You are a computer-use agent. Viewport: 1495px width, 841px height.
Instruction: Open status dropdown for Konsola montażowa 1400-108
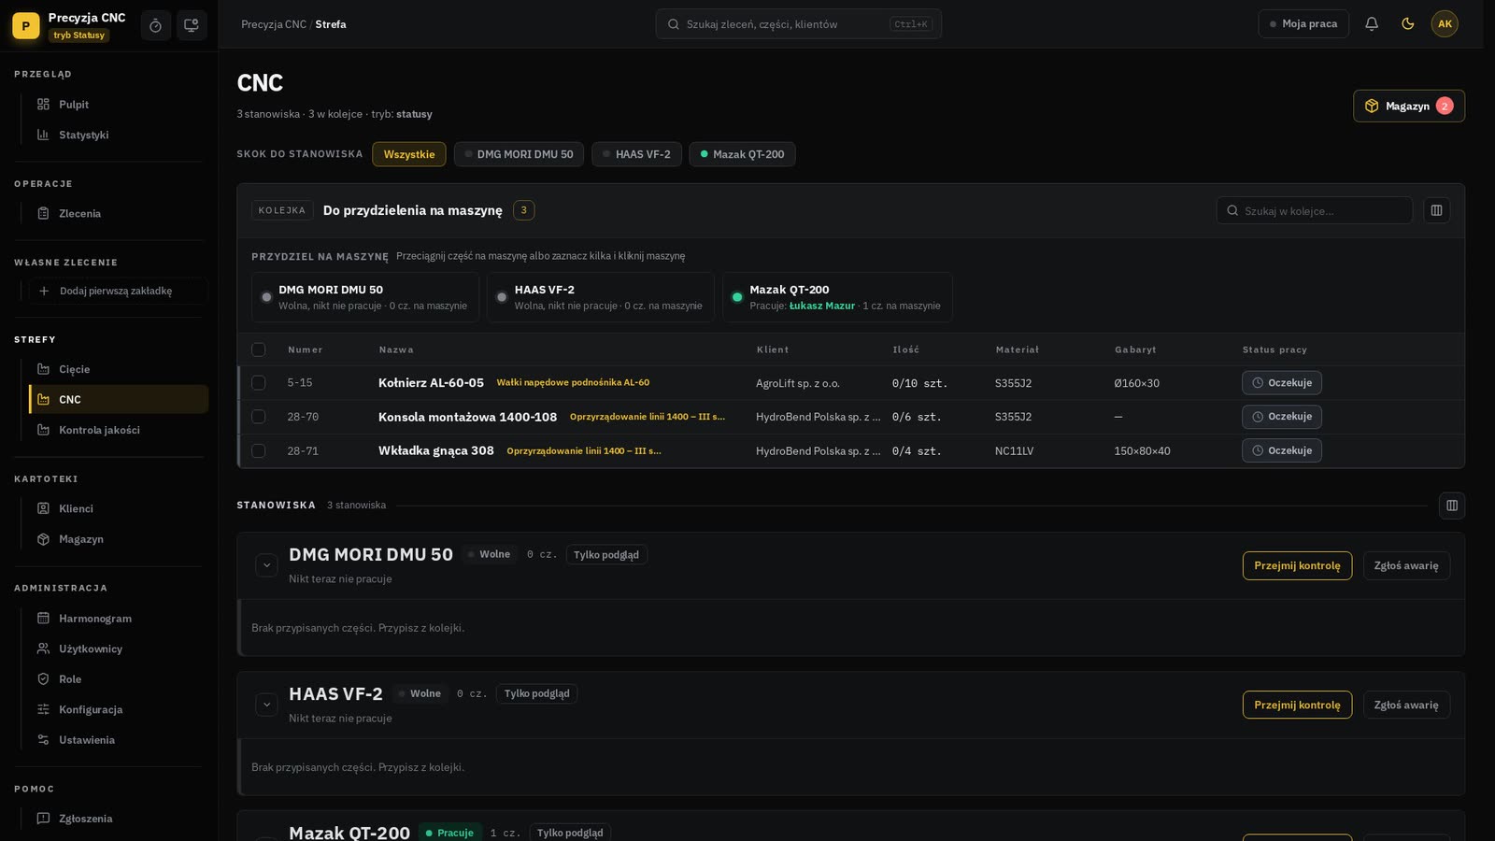click(x=1282, y=417)
